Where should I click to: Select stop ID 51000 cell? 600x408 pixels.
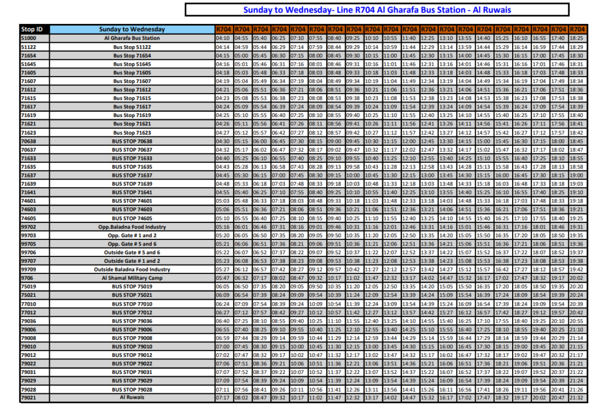point(34,38)
